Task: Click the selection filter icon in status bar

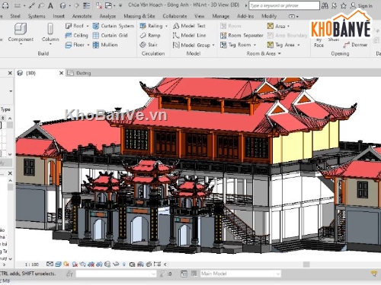Action: tap(373, 274)
